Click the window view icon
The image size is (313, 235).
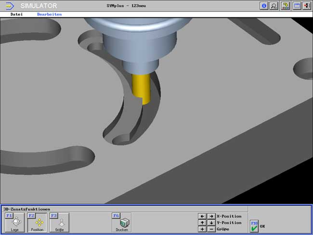pos(297,6)
